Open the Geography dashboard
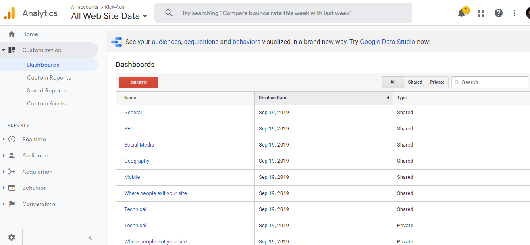This screenshot has width=530, height=245. click(x=137, y=161)
